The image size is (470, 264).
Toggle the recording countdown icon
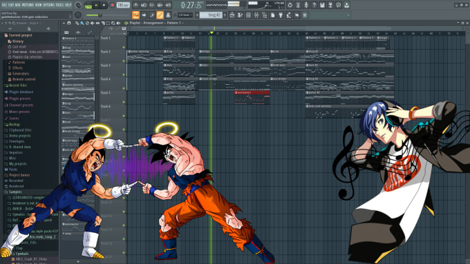152,5
